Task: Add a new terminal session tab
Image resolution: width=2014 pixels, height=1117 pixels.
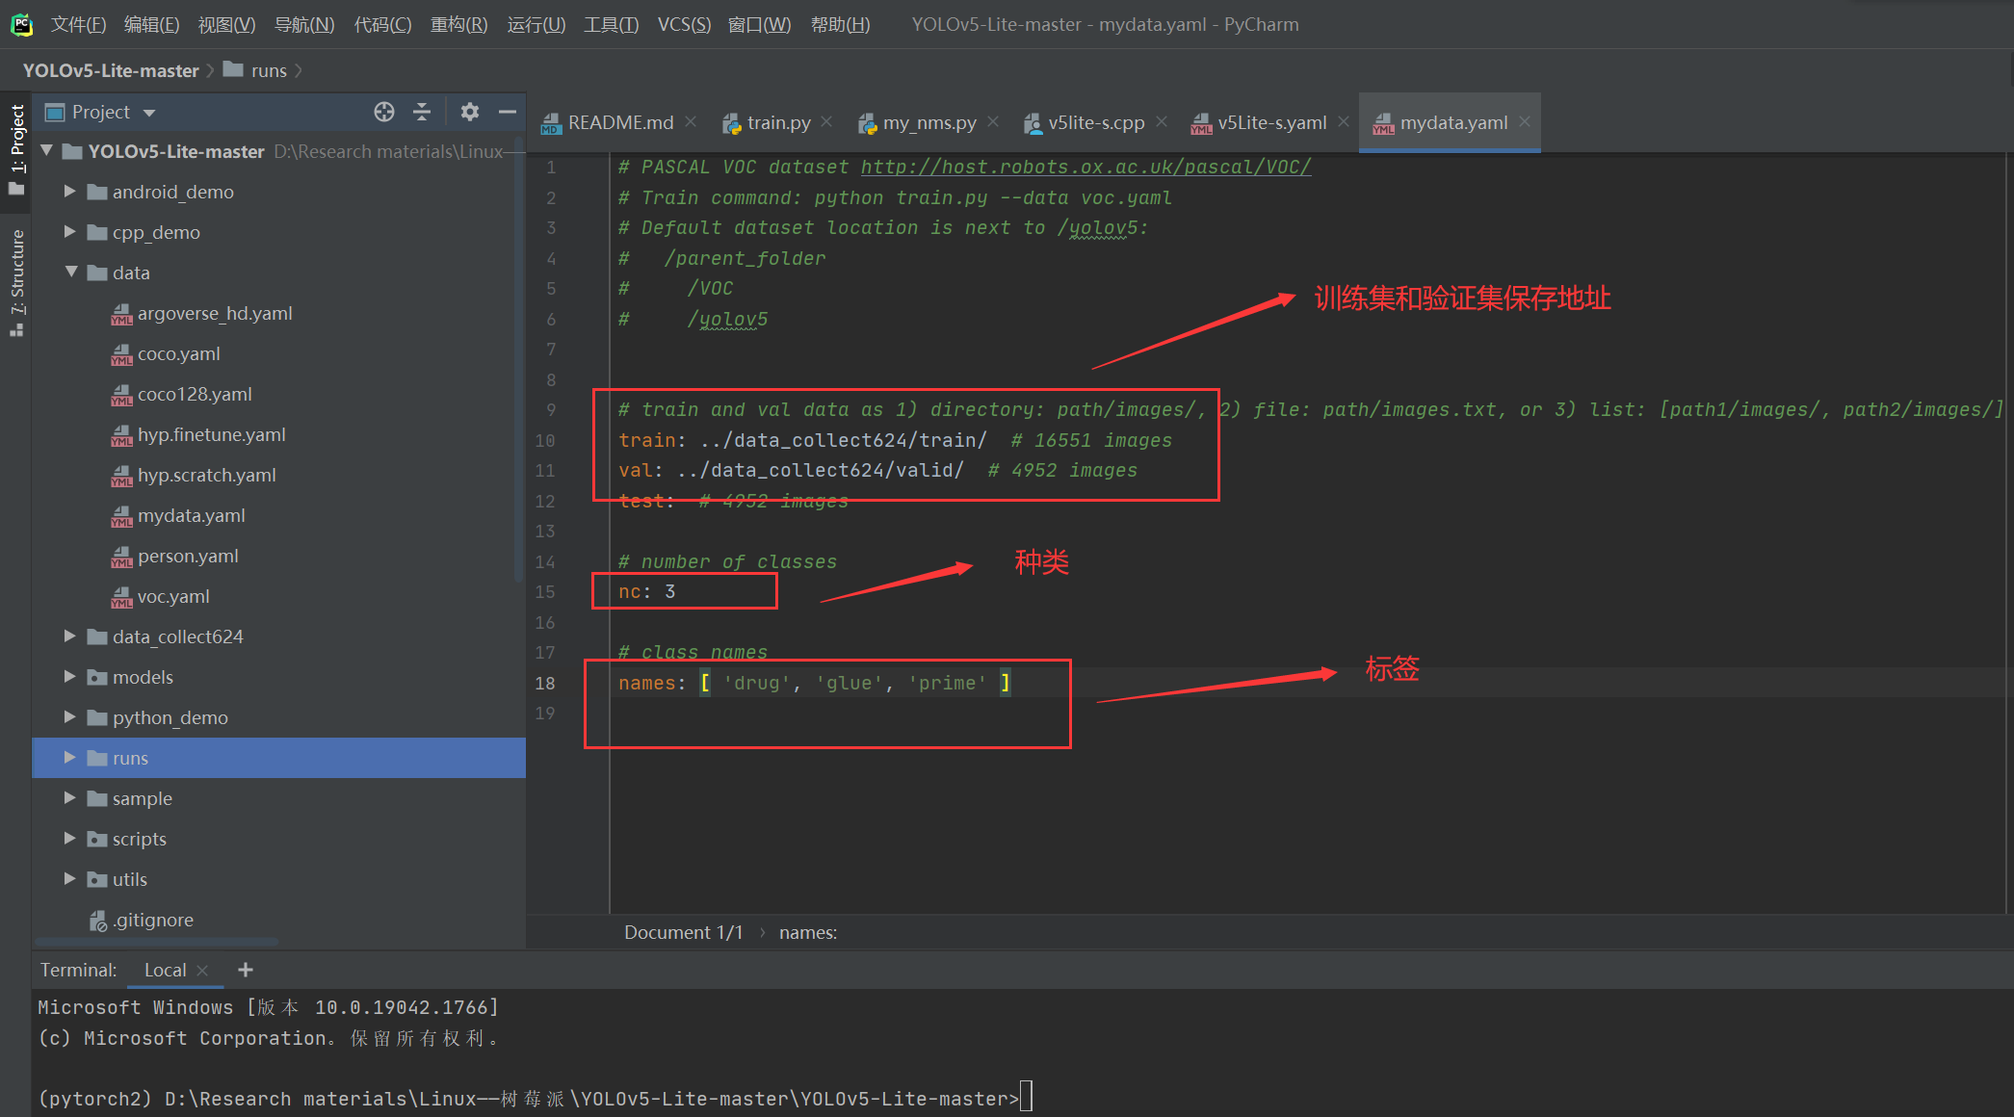Action: point(246,970)
